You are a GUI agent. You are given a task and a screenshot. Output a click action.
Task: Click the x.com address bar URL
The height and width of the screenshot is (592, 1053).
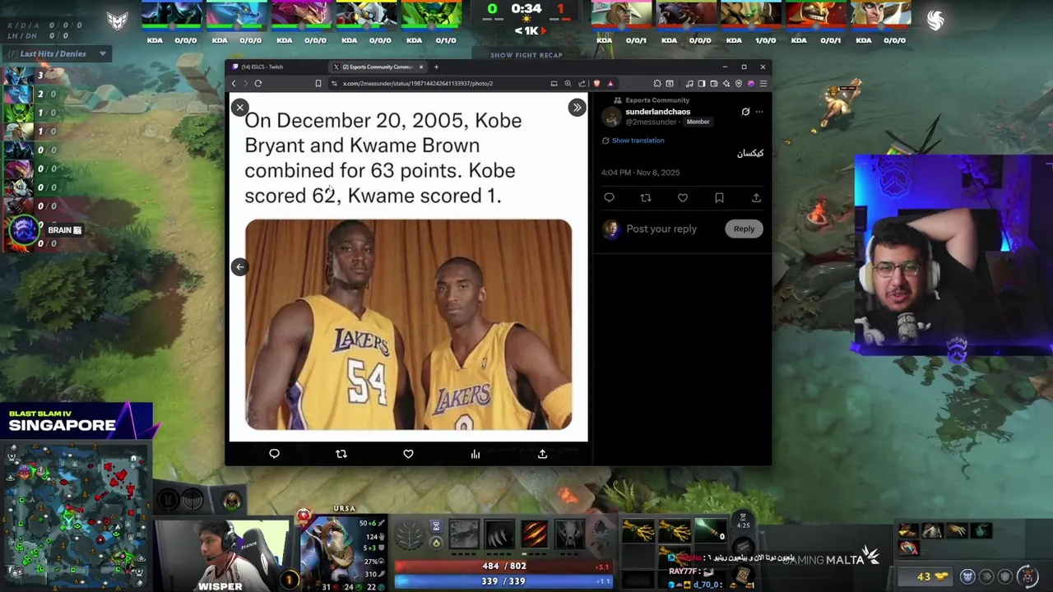click(x=418, y=83)
